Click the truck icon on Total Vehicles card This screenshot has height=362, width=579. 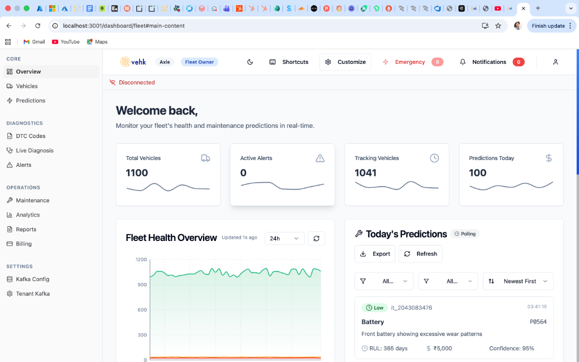[x=205, y=158]
